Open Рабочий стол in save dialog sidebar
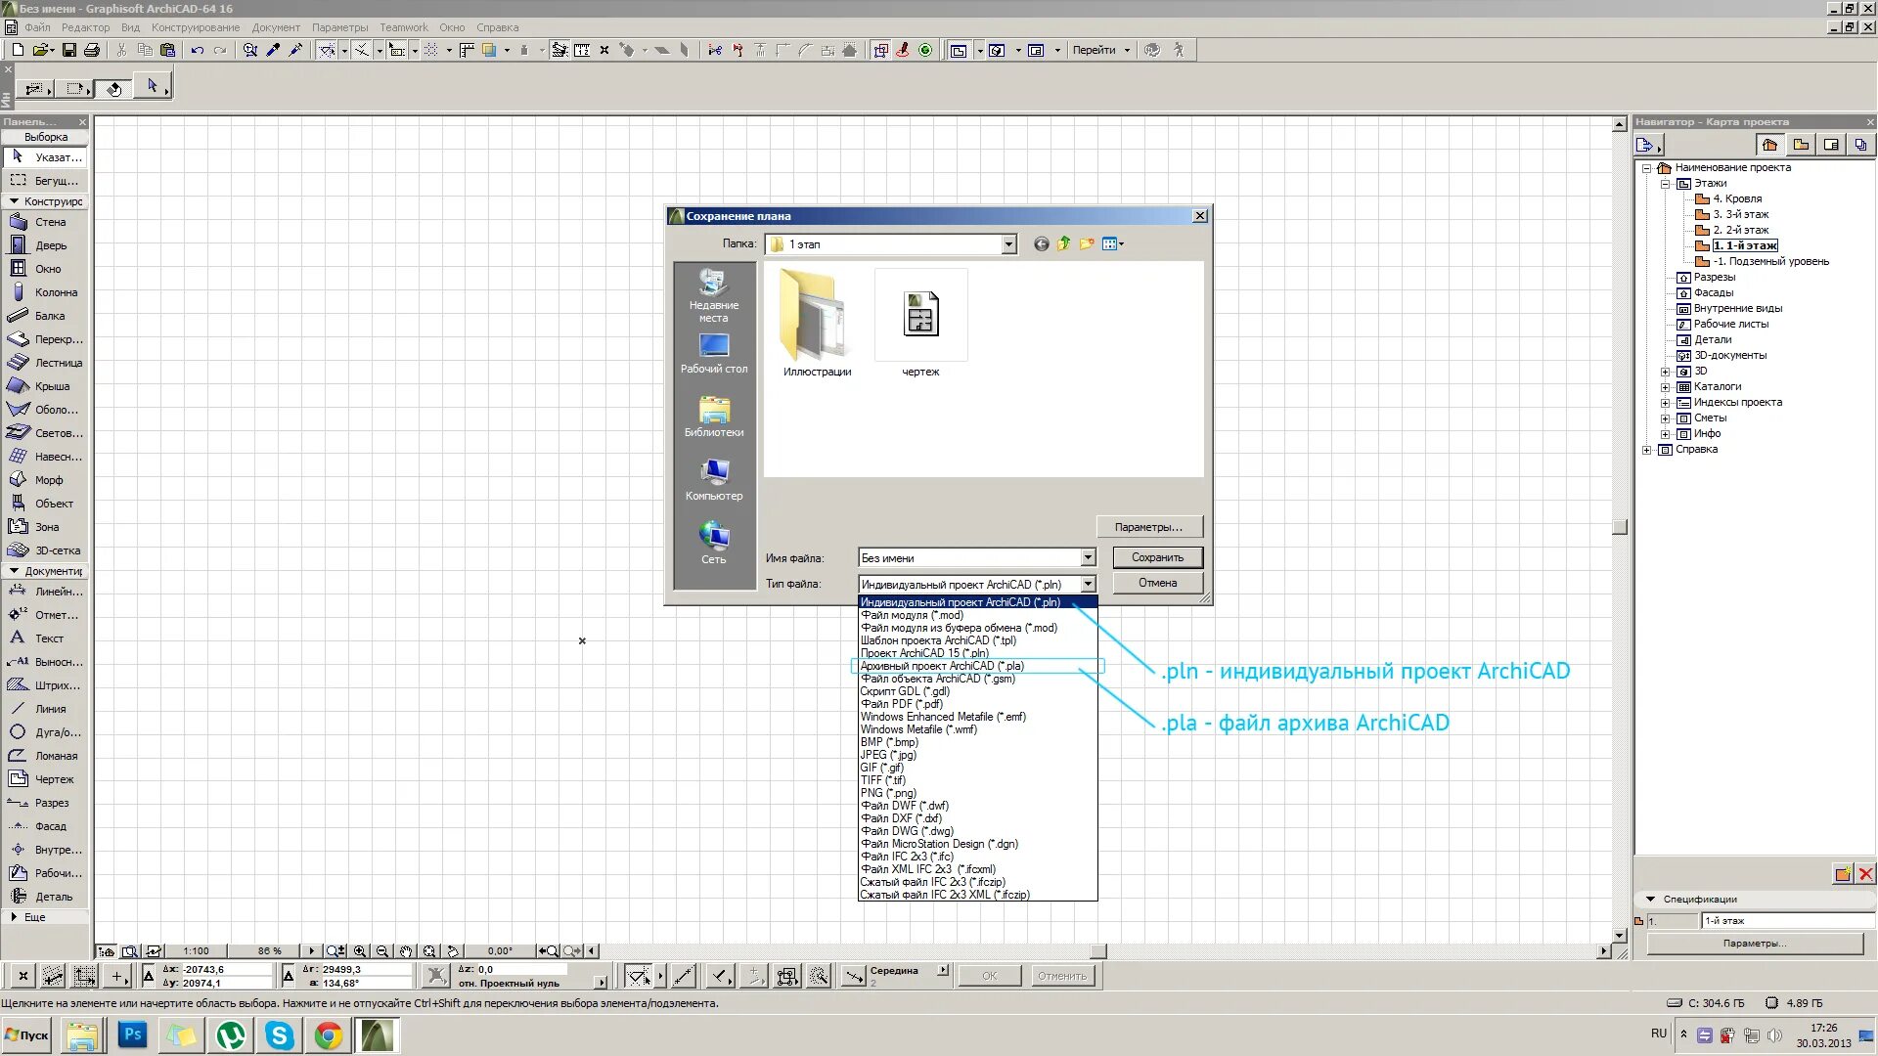This screenshot has height=1056, width=1878. [x=714, y=354]
